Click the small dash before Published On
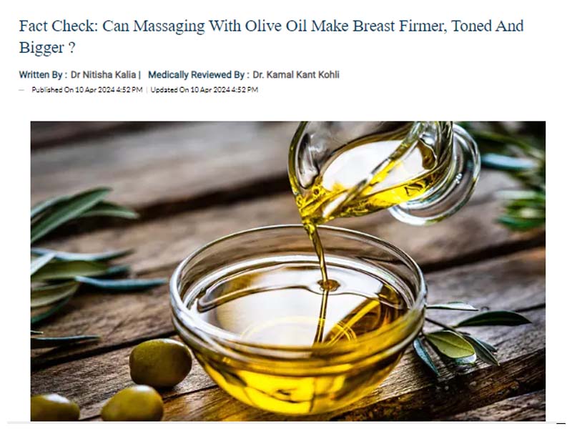 pos(21,90)
